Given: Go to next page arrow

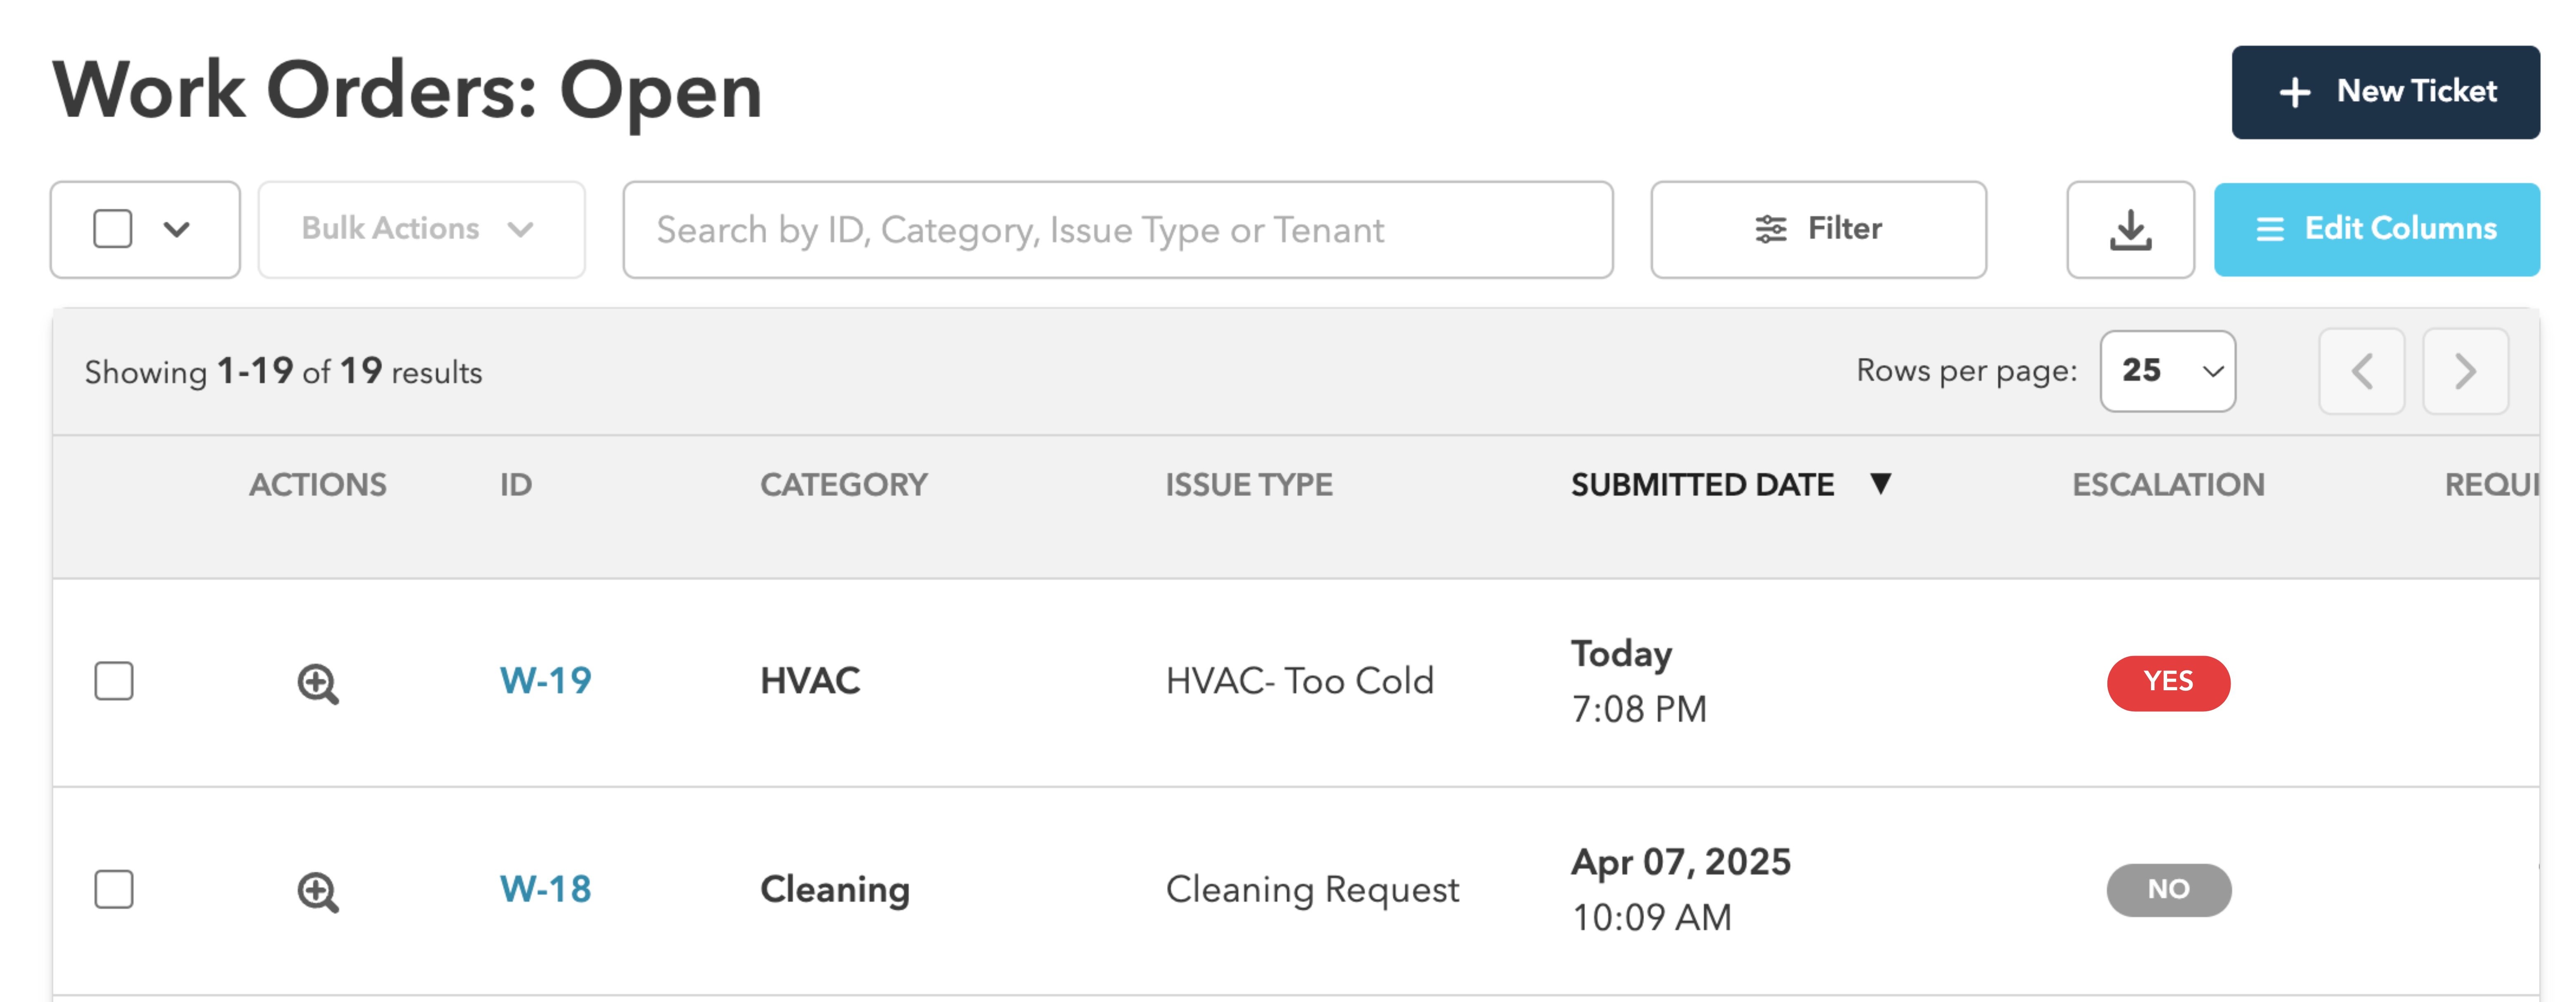Looking at the screenshot, I should click(2465, 372).
